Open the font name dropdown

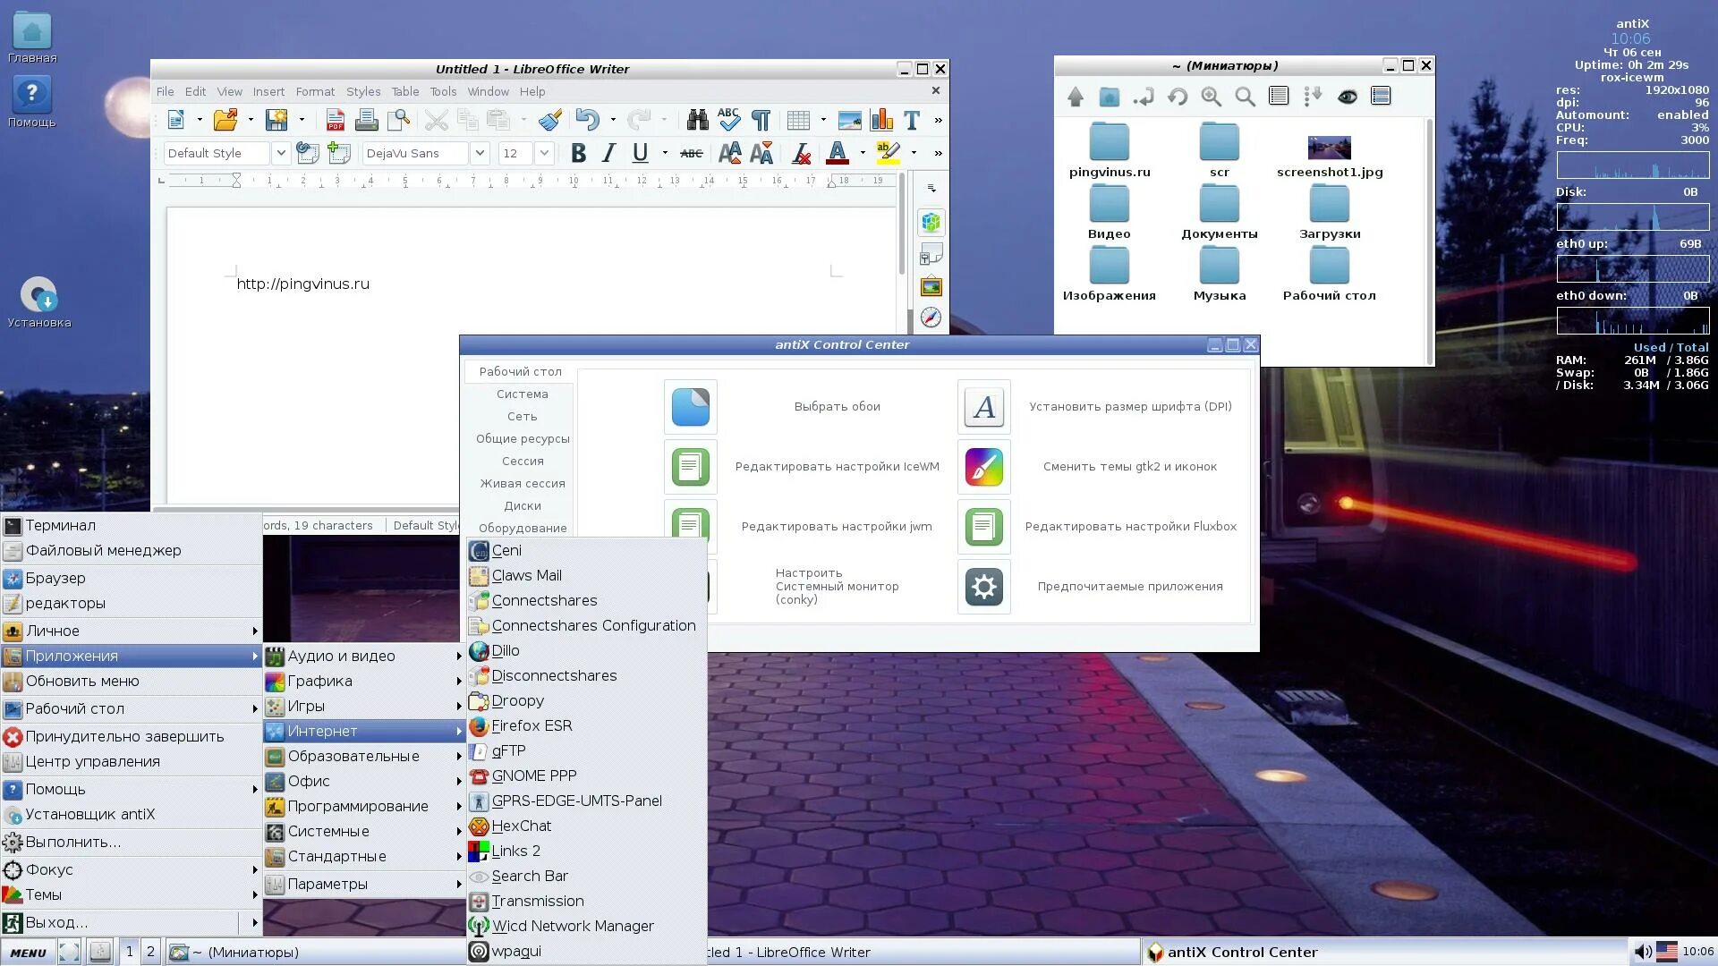click(x=480, y=154)
